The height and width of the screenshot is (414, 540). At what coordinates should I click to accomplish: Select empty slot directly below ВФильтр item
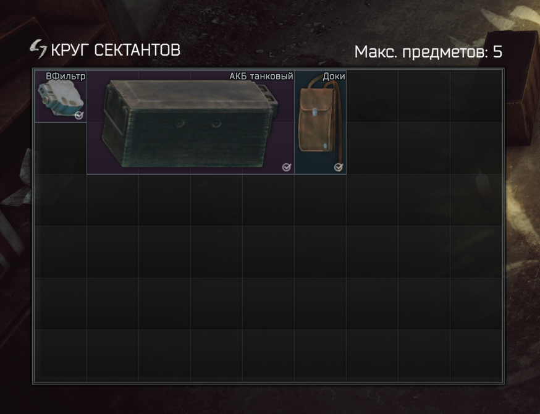tap(61, 148)
